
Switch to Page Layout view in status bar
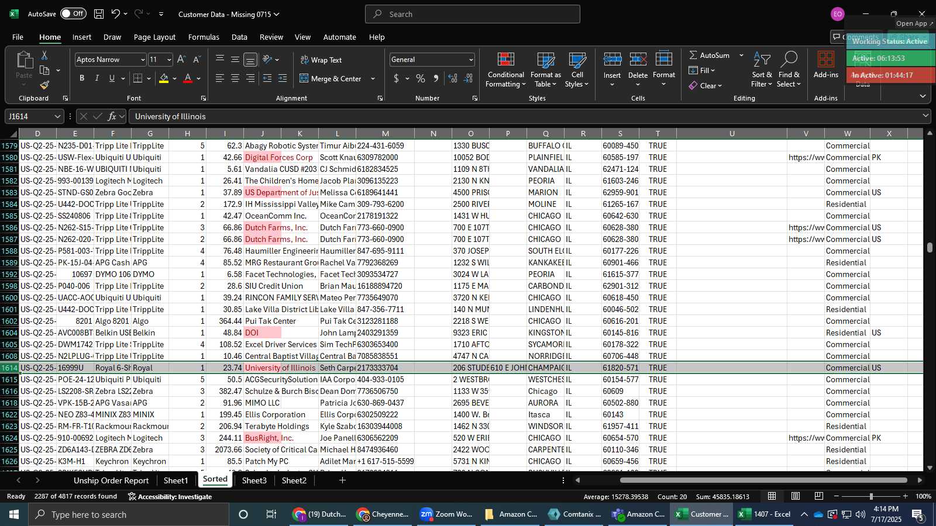click(796, 496)
